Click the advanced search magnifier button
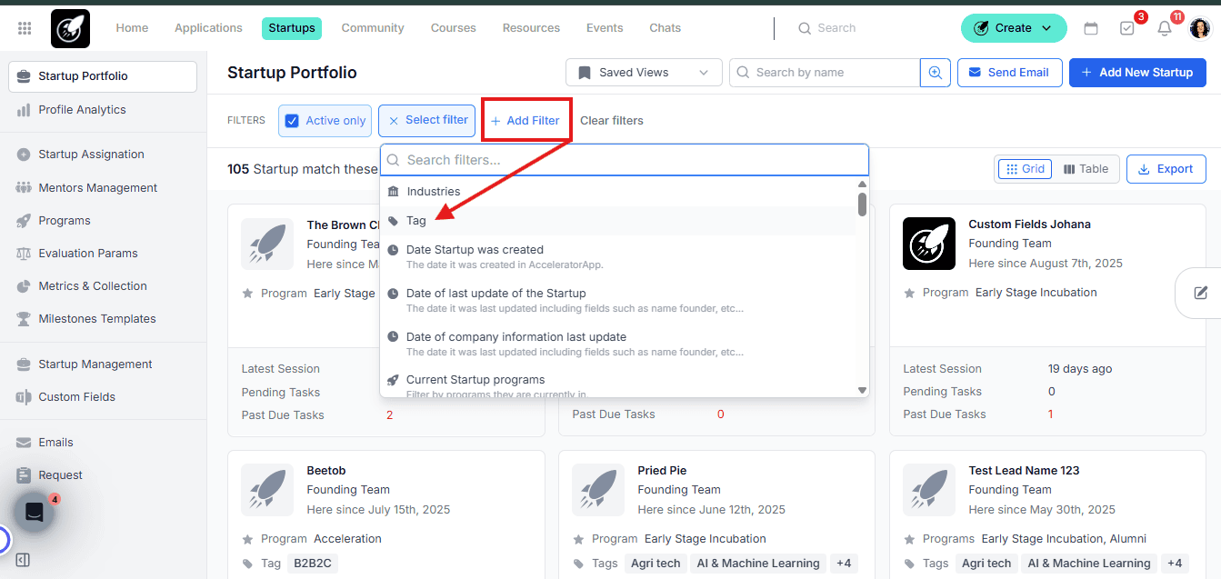1221x579 pixels. (936, 73)
